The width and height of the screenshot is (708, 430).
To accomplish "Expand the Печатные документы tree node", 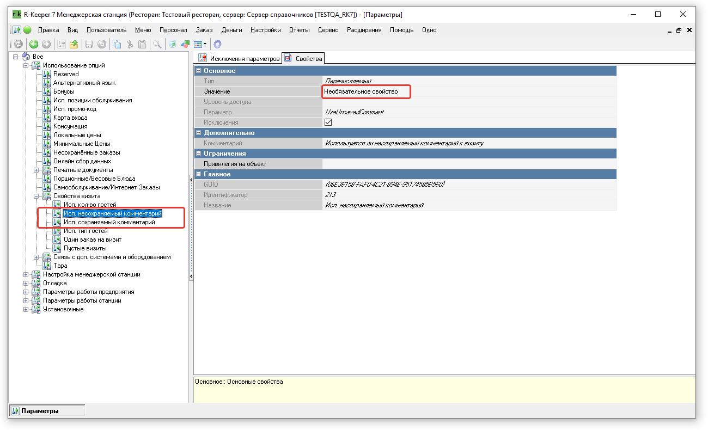I will (x=36, y=170).
